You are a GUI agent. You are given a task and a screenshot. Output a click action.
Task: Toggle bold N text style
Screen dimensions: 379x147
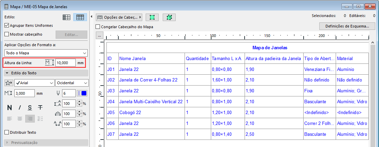point(10,108)
